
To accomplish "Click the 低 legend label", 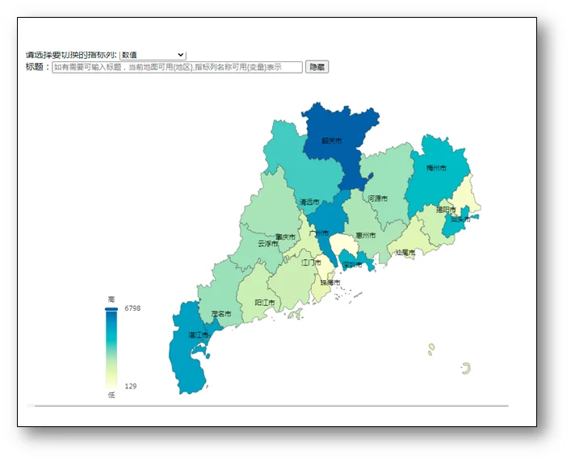I will pyautogui.click(x=111, y=395).
